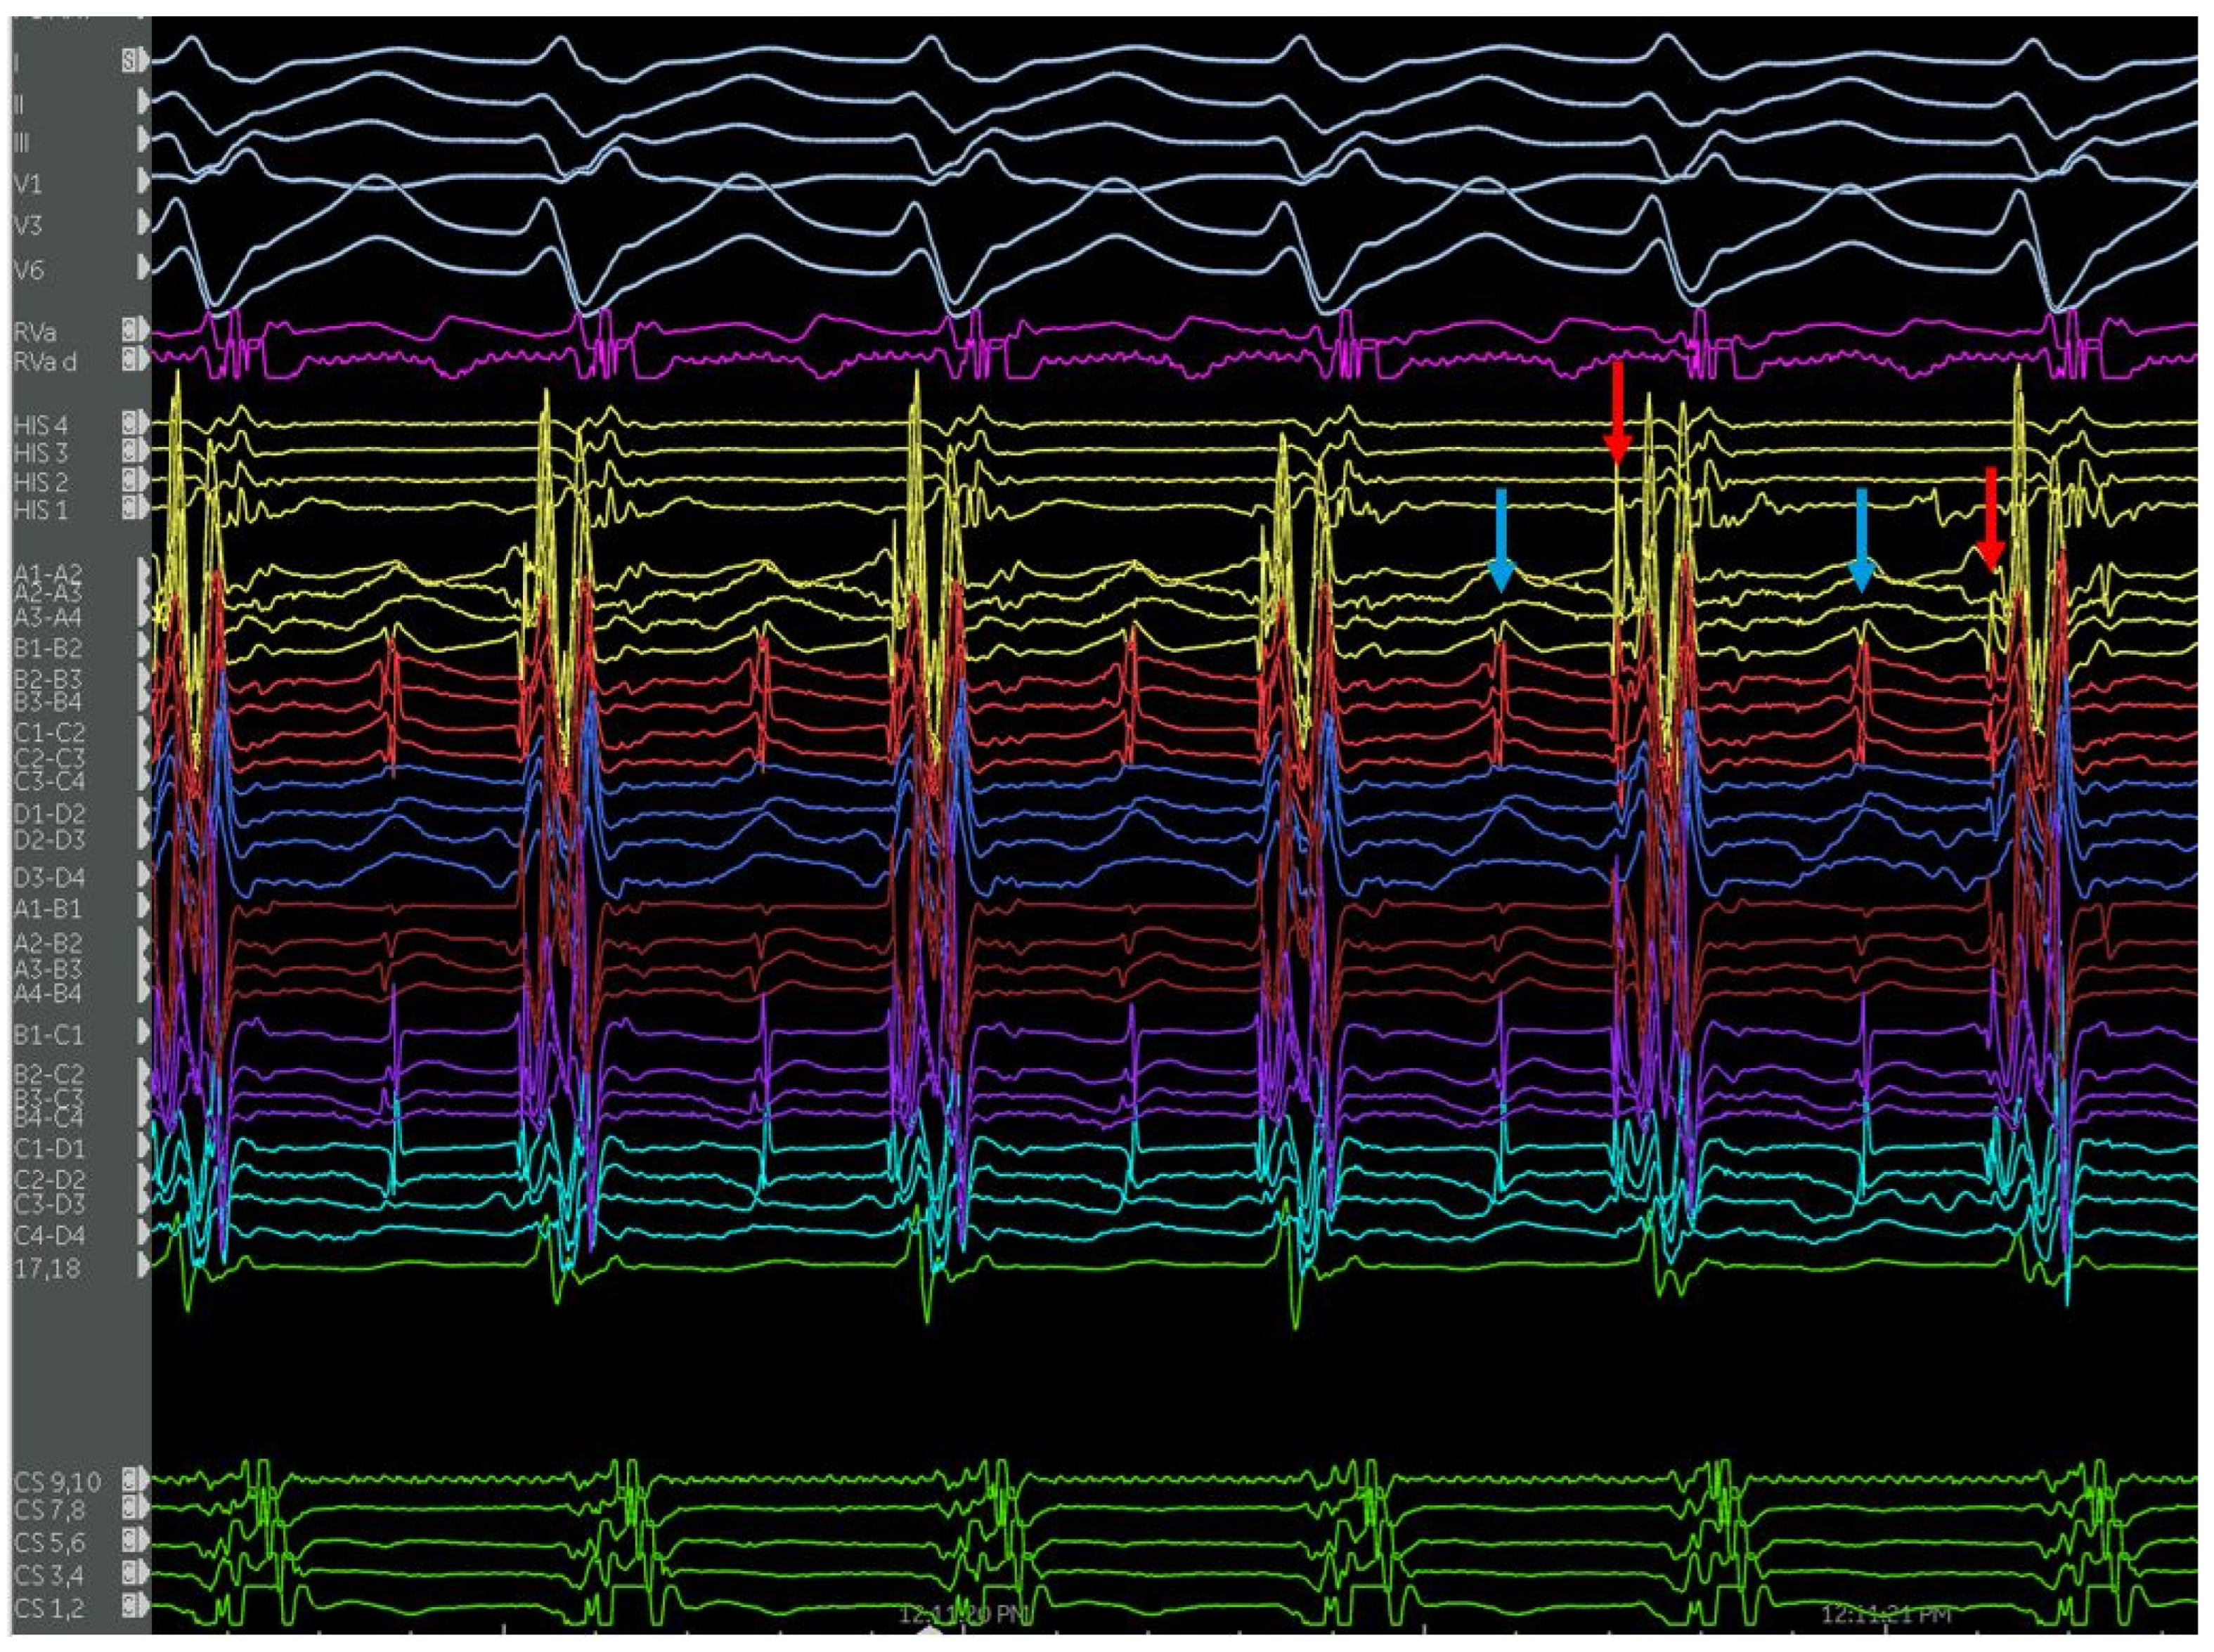The height and width of the screenshot is (1652, 2214).
Task: Click the S icon beside lead I
Action: click(x=129, y=62)
